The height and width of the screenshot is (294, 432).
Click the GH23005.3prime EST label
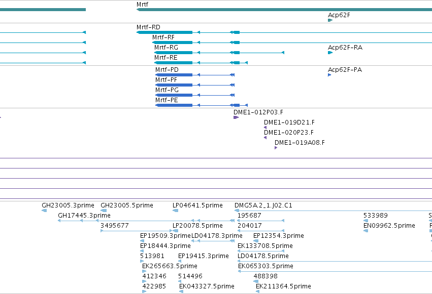click(x=68, y=205)
